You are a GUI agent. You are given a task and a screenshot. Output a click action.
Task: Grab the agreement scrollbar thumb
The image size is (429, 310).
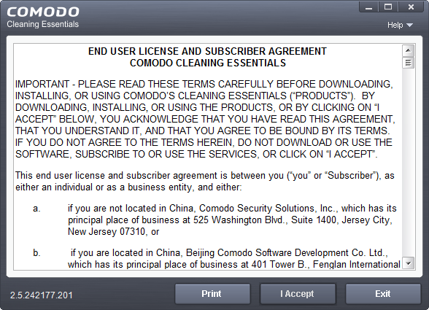(x=408, y=63)
